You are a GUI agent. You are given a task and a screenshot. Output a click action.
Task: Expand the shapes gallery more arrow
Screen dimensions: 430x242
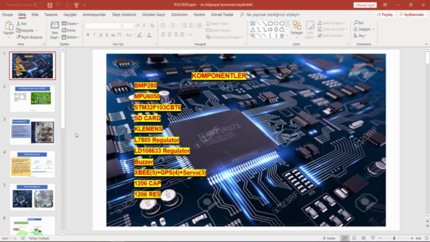pos(287,36)
